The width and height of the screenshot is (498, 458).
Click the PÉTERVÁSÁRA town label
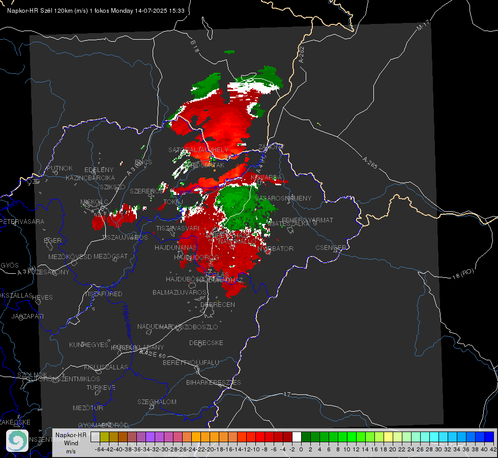(x=21, y=221)
